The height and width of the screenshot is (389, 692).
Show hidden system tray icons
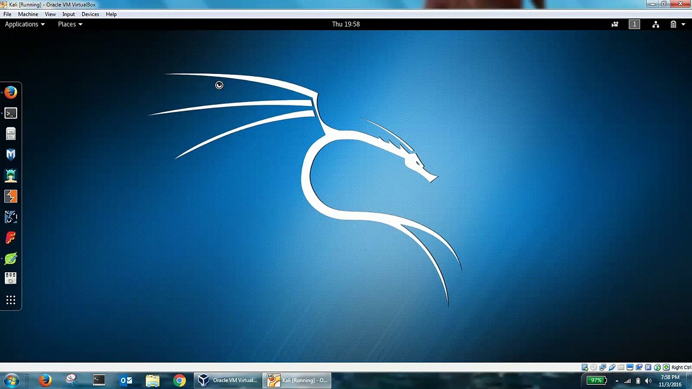tap(616, 380)
